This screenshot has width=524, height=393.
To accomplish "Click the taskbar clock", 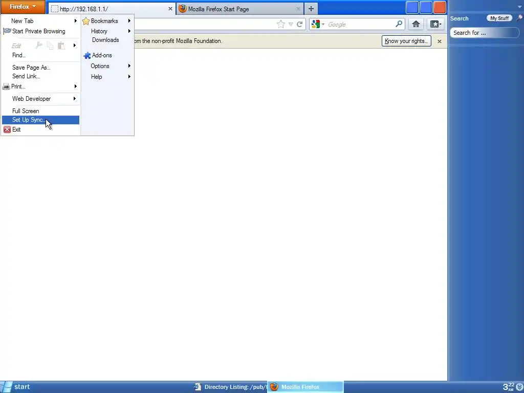I will coord(509,387).
